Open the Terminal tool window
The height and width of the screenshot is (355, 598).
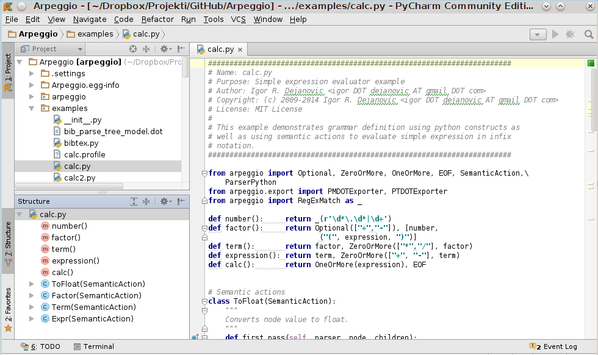point(94,346)
